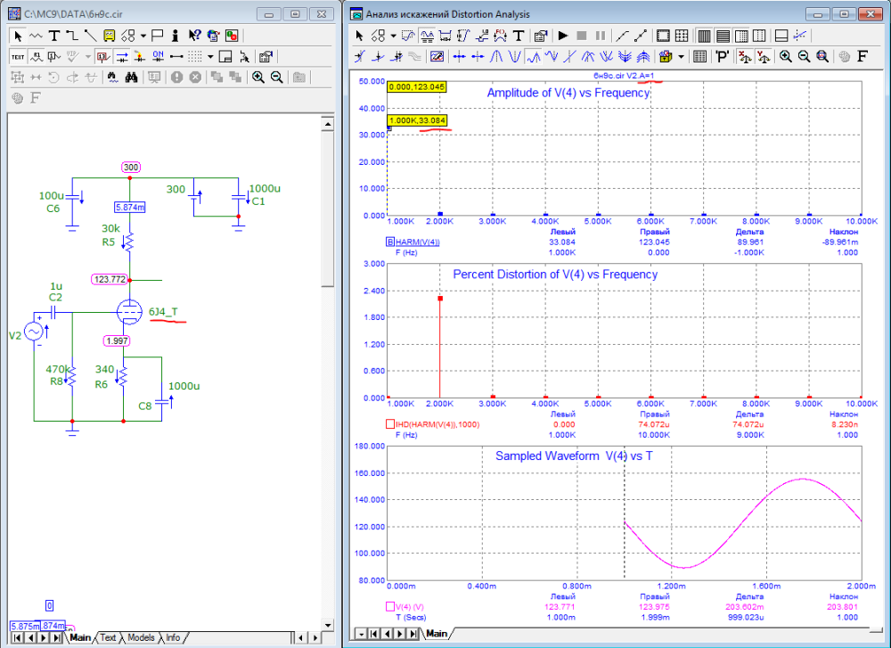The height and width of the screenshot is (648, 891).
Task: Open the Models page tab
Action: click(141, 637)
